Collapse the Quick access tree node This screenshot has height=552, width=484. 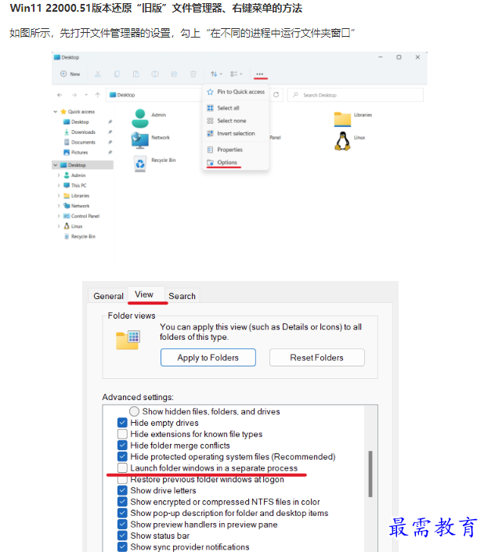56,112
